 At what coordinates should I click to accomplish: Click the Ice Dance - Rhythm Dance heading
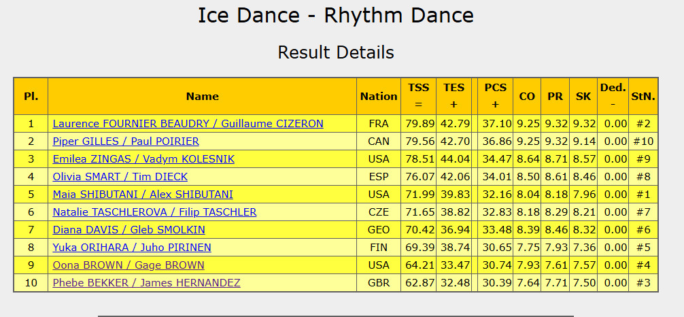336,15
